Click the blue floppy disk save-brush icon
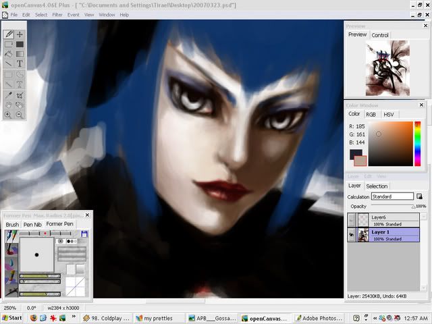The width and height of the screenshot is (432, 324). [x=84, y=234]
